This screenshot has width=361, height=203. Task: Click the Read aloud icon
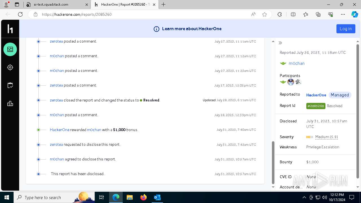pyautogui.click(x=253, y=14)
